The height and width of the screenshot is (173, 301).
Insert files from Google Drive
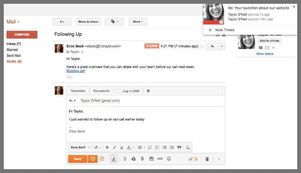[x=133, y=159]
